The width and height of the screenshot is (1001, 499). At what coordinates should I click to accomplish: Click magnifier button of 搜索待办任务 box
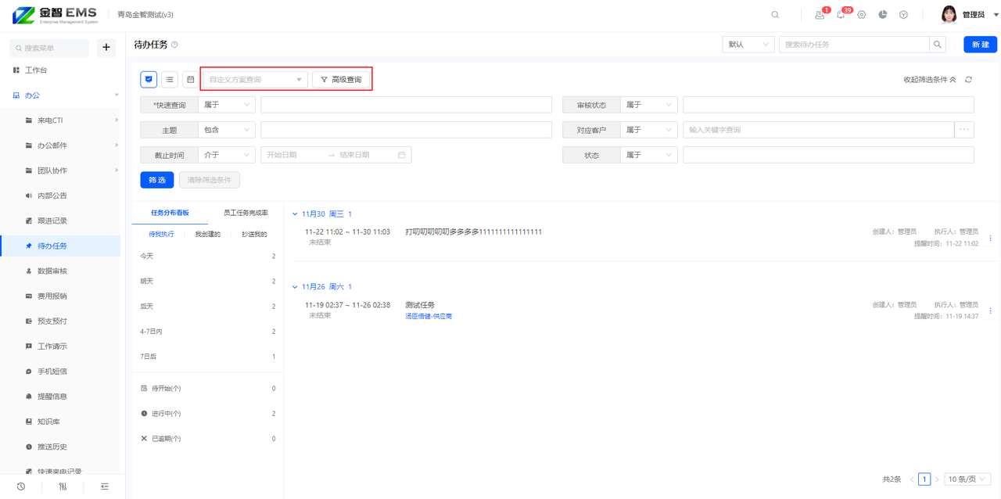click(938, 45)
